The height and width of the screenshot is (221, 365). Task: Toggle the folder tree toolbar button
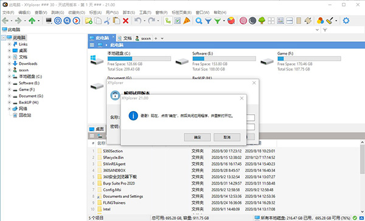[x=168, y=21]
